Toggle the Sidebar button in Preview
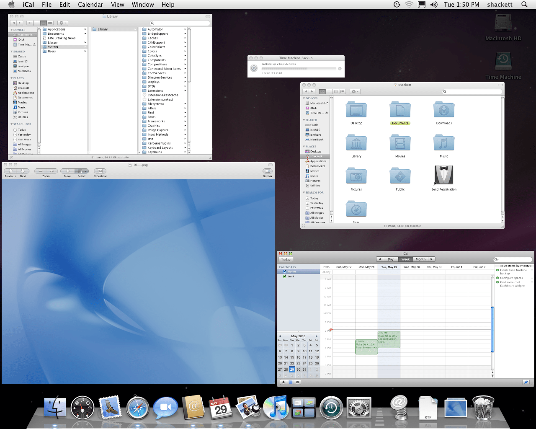This screenshot has height=429, width=536. [x=267, y=171]
